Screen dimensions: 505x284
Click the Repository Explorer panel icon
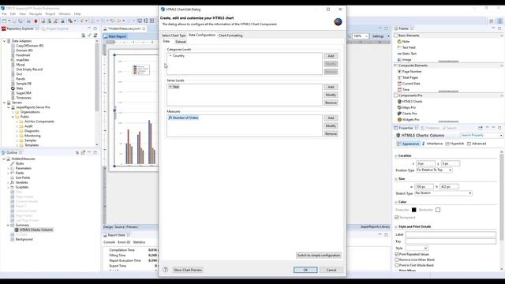click(3, 28)
